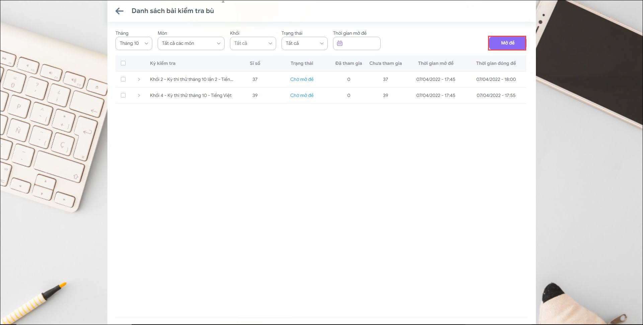The height and width of the screenshot is (325, 643).
Task: Click the Sĩ số column header
Action: pos(255,63)
